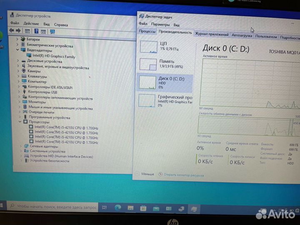Click the Windows Start button
The height and width of the screenshot is (225, 300).
click(1, 205)
